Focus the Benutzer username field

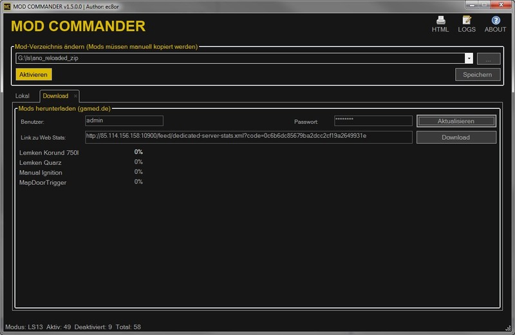[124, 120]
